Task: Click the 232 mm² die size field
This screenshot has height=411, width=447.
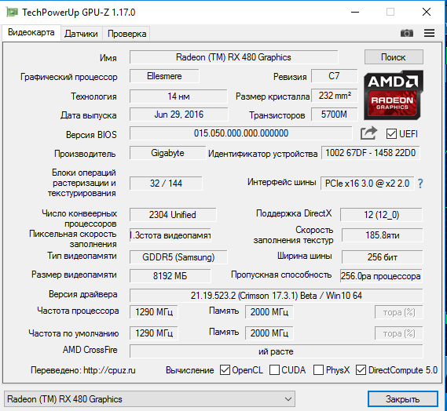Action: (335, 96)
